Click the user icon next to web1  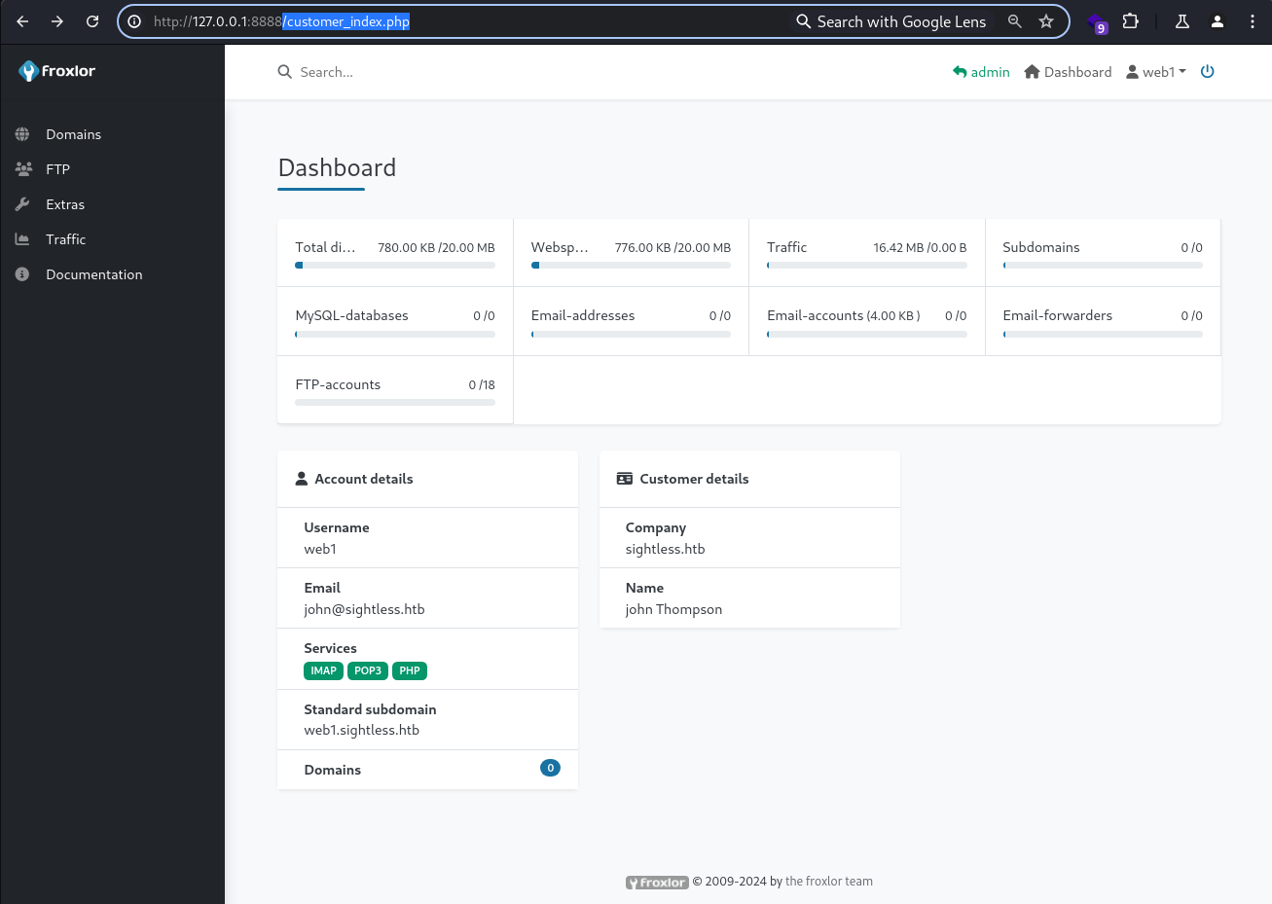1133,72
